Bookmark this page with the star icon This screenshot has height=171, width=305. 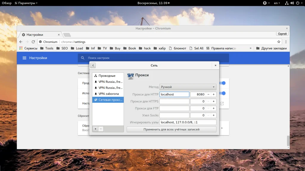[x=279, y=42]
